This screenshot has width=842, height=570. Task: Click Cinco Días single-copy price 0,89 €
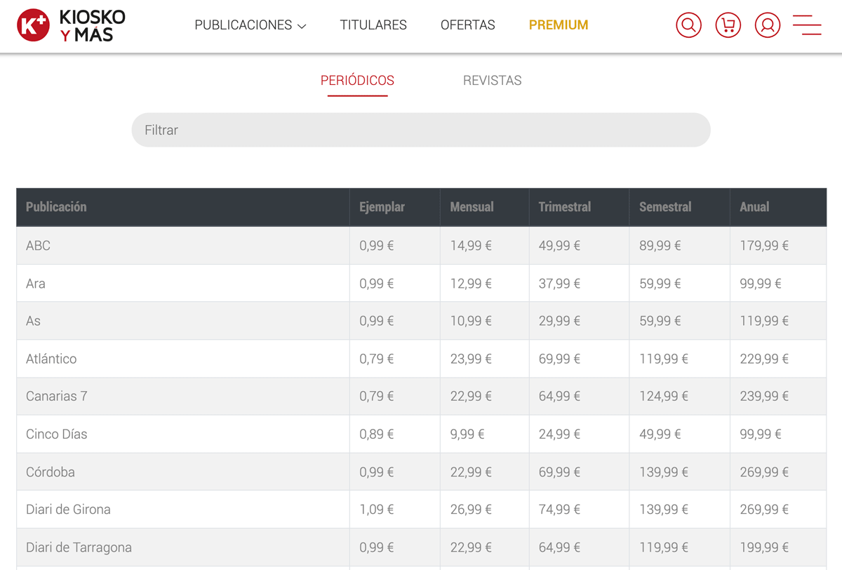pyautogui.click(x=377, y=434)
